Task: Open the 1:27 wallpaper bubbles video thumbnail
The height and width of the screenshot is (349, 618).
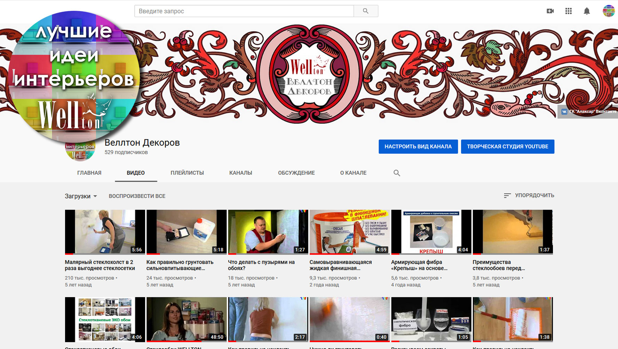Action: [268, 232]
